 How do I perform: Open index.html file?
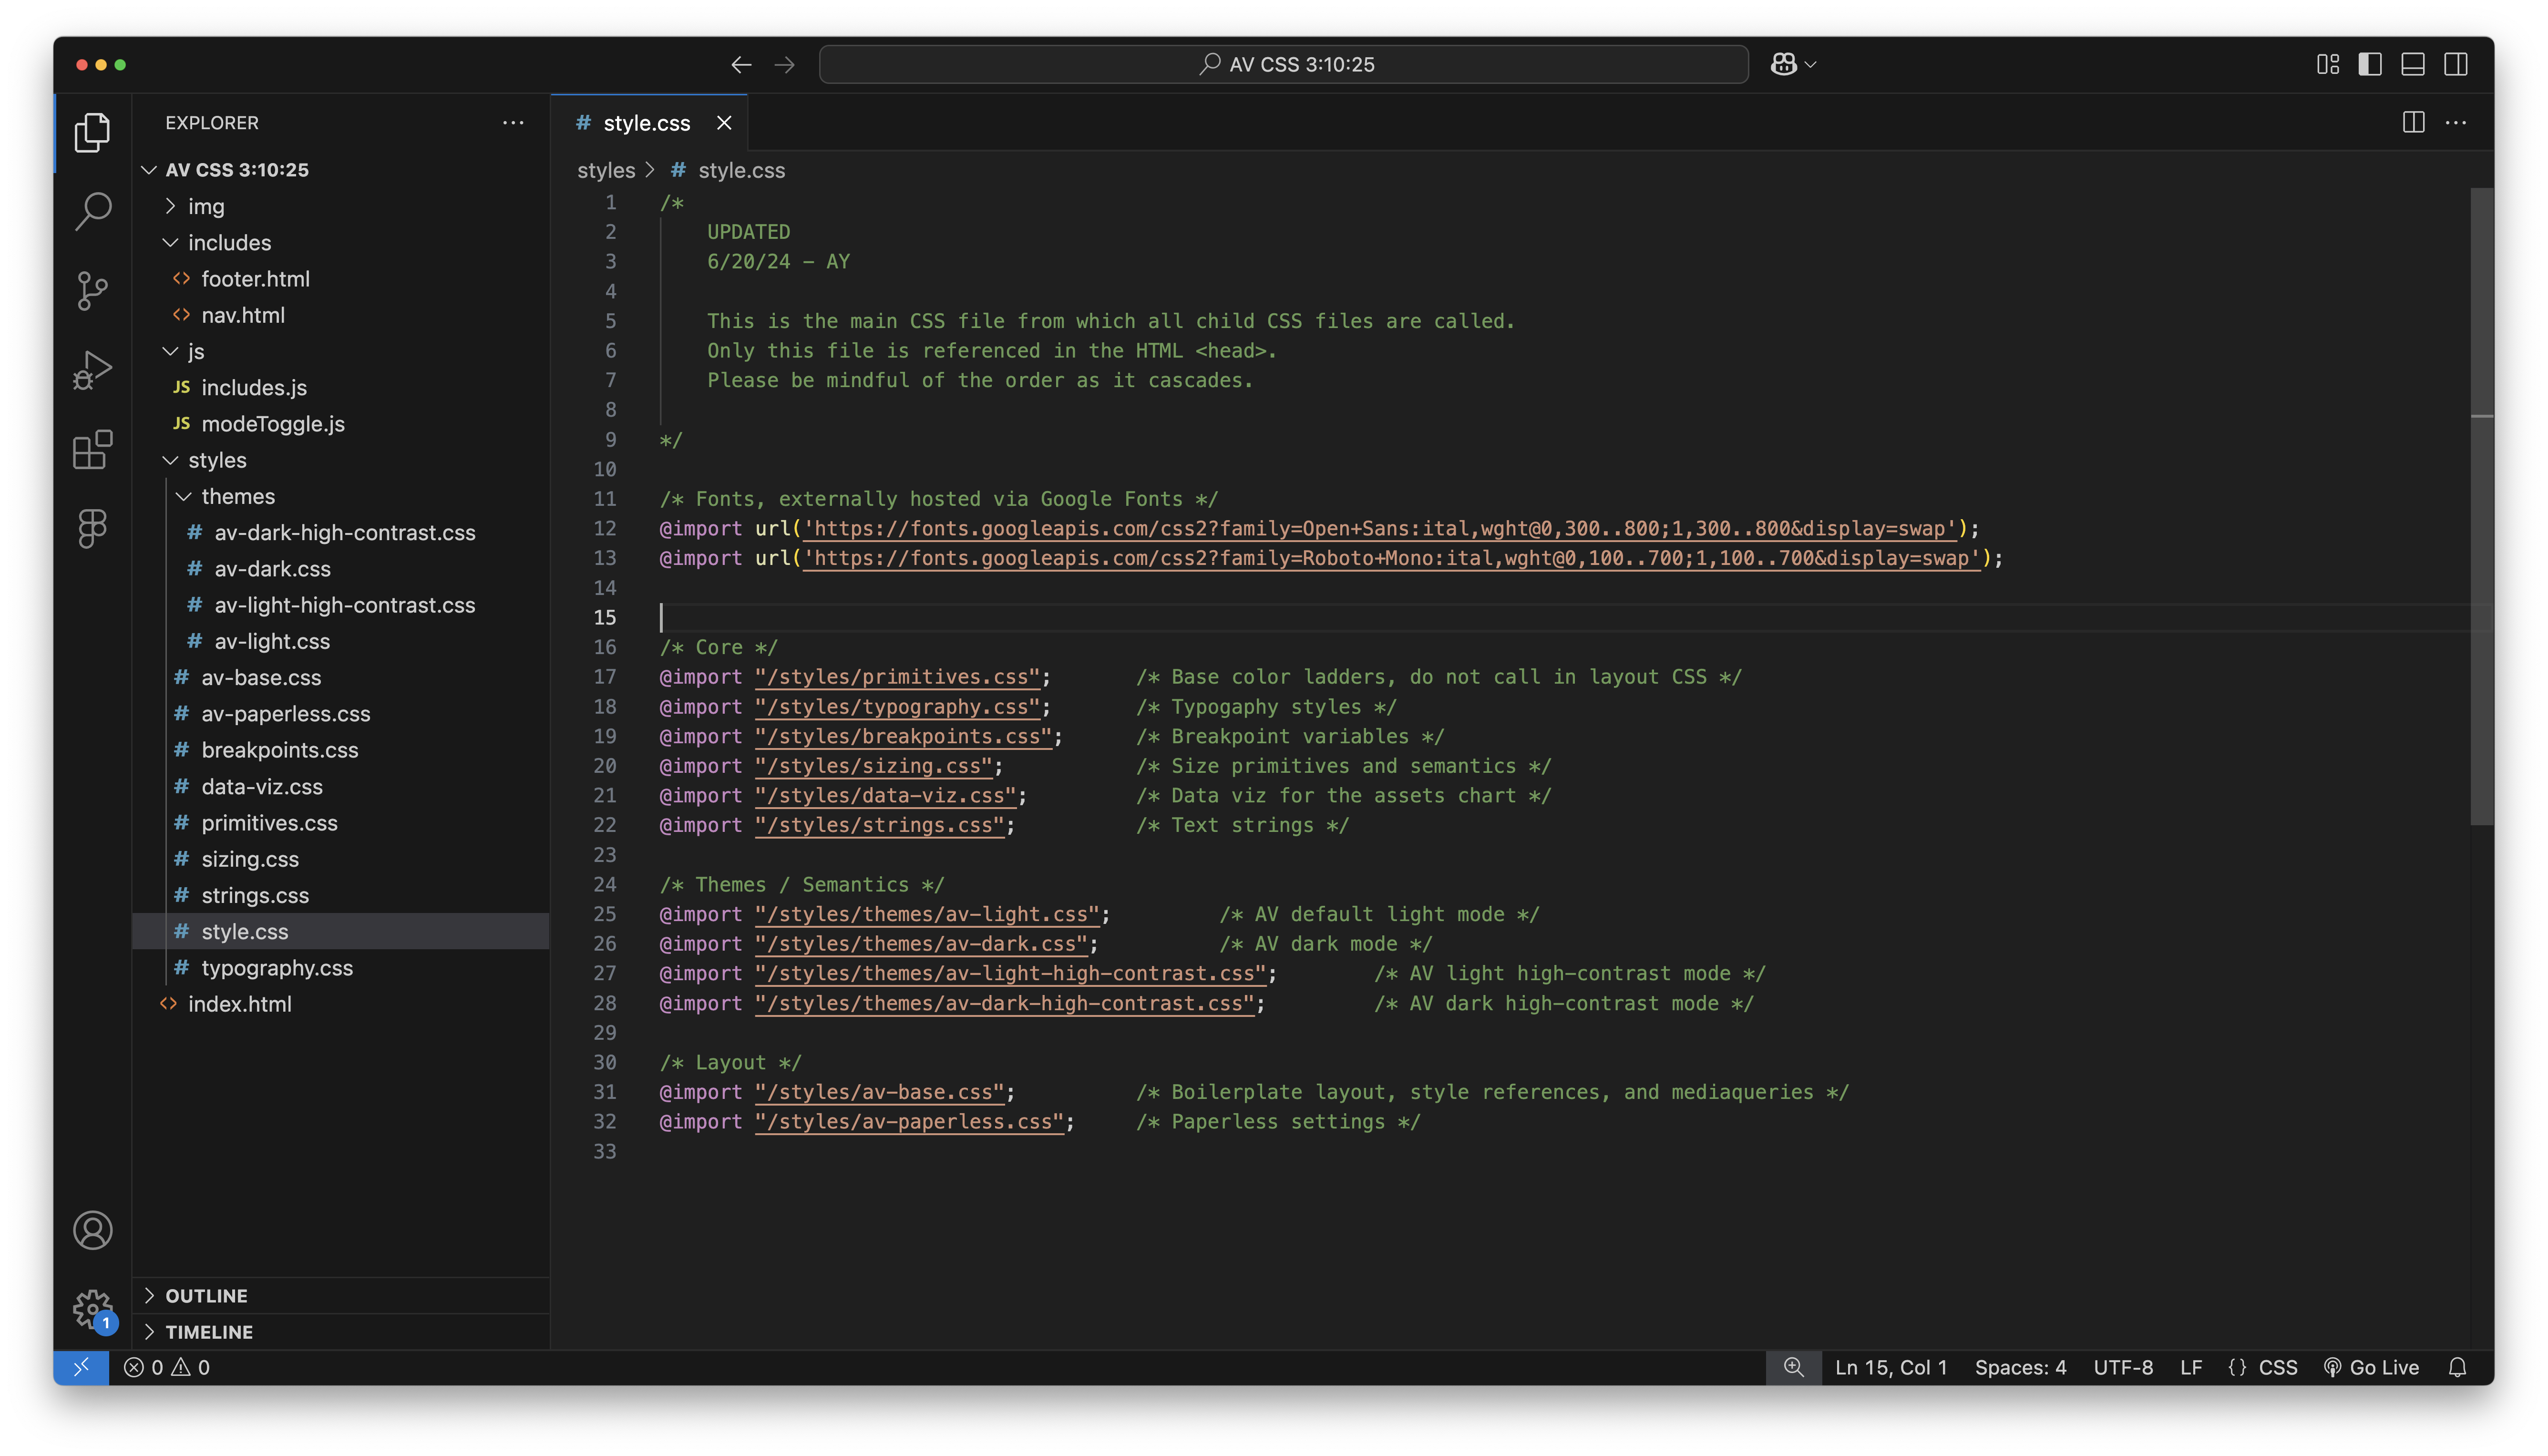click(341, 1004)
